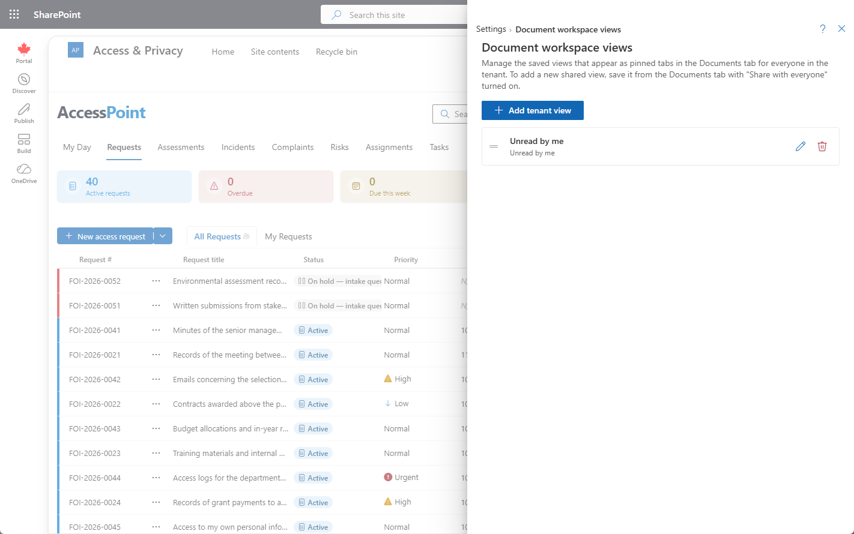The height and width of the screenshot is (534, 854).
Task: Open Site contents link
Action: [x=275, y=52]
